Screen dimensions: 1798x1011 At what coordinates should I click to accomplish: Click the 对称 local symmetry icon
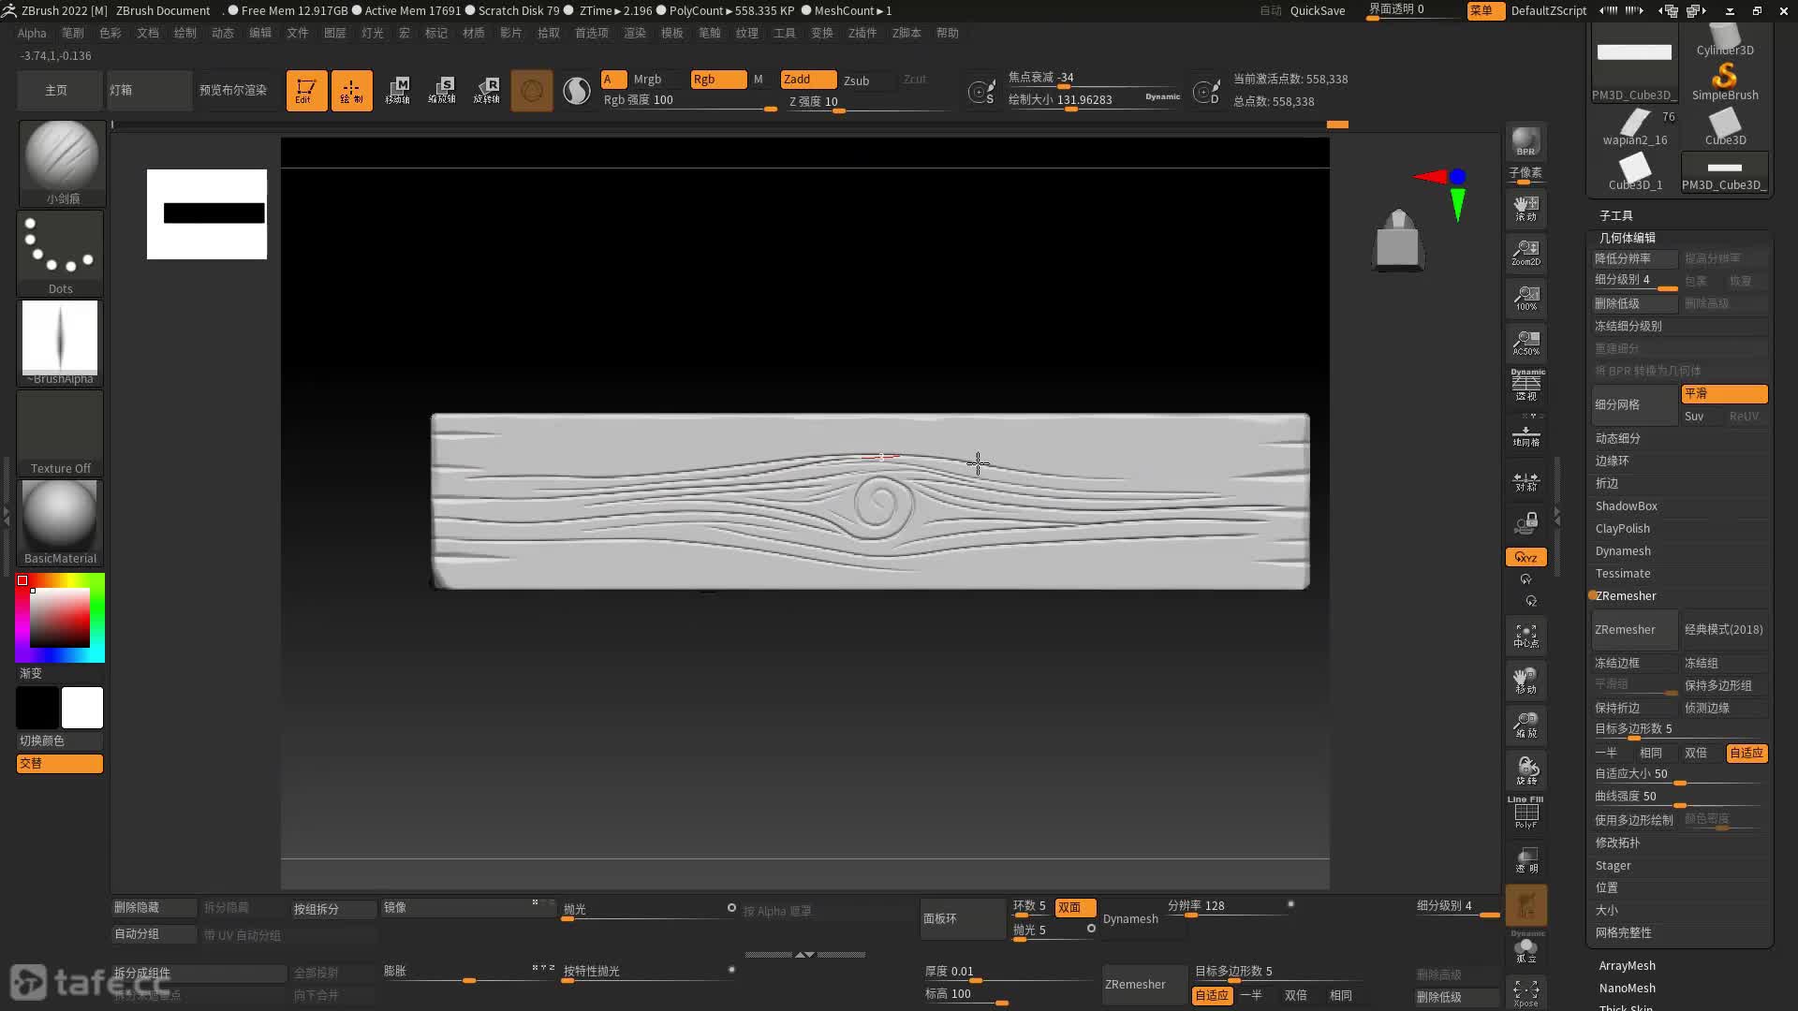[1525, 480]
